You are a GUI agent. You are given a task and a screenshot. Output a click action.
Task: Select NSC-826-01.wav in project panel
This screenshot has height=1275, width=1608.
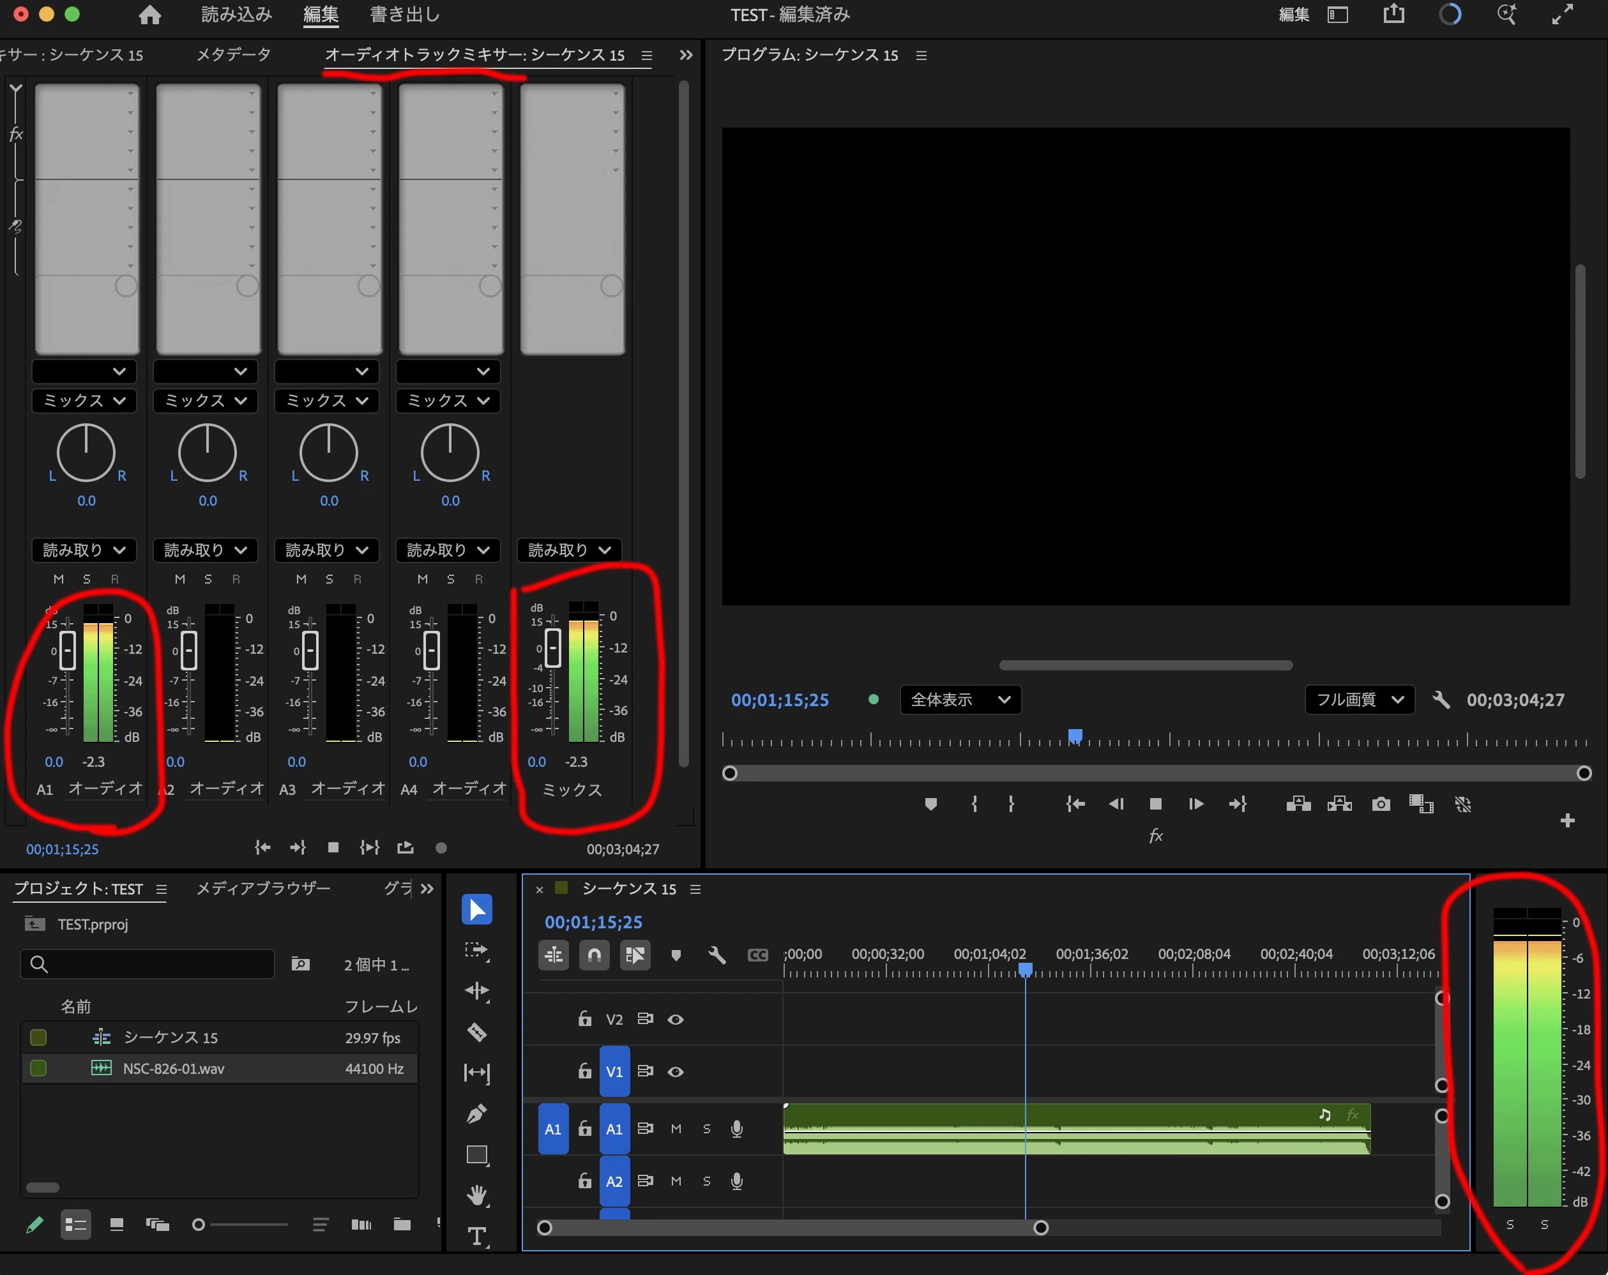173,1069
